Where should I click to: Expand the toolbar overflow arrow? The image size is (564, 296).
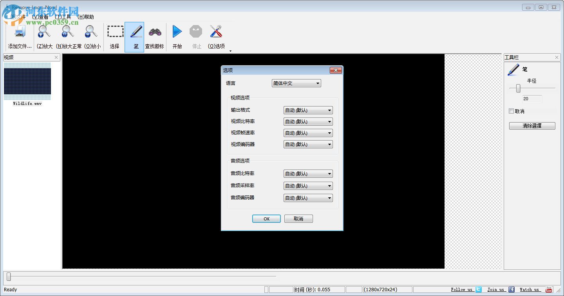[x=230, y=51]
